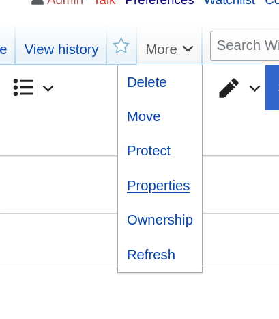Open the Preferences link
Viewport: 279px width, 319px height.
[x=160, y=2]
